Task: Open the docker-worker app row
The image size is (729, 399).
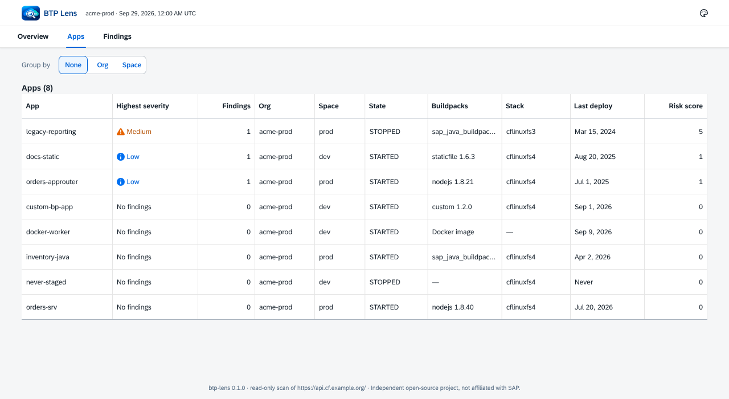Action: 364,232
